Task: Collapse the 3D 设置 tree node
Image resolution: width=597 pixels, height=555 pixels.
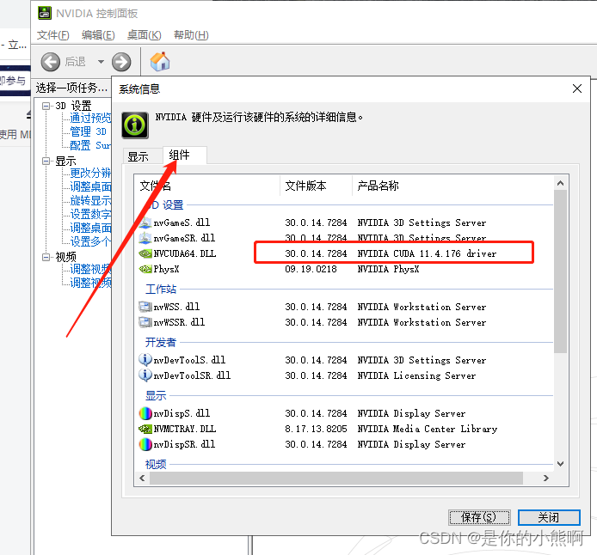Action: 46,106
